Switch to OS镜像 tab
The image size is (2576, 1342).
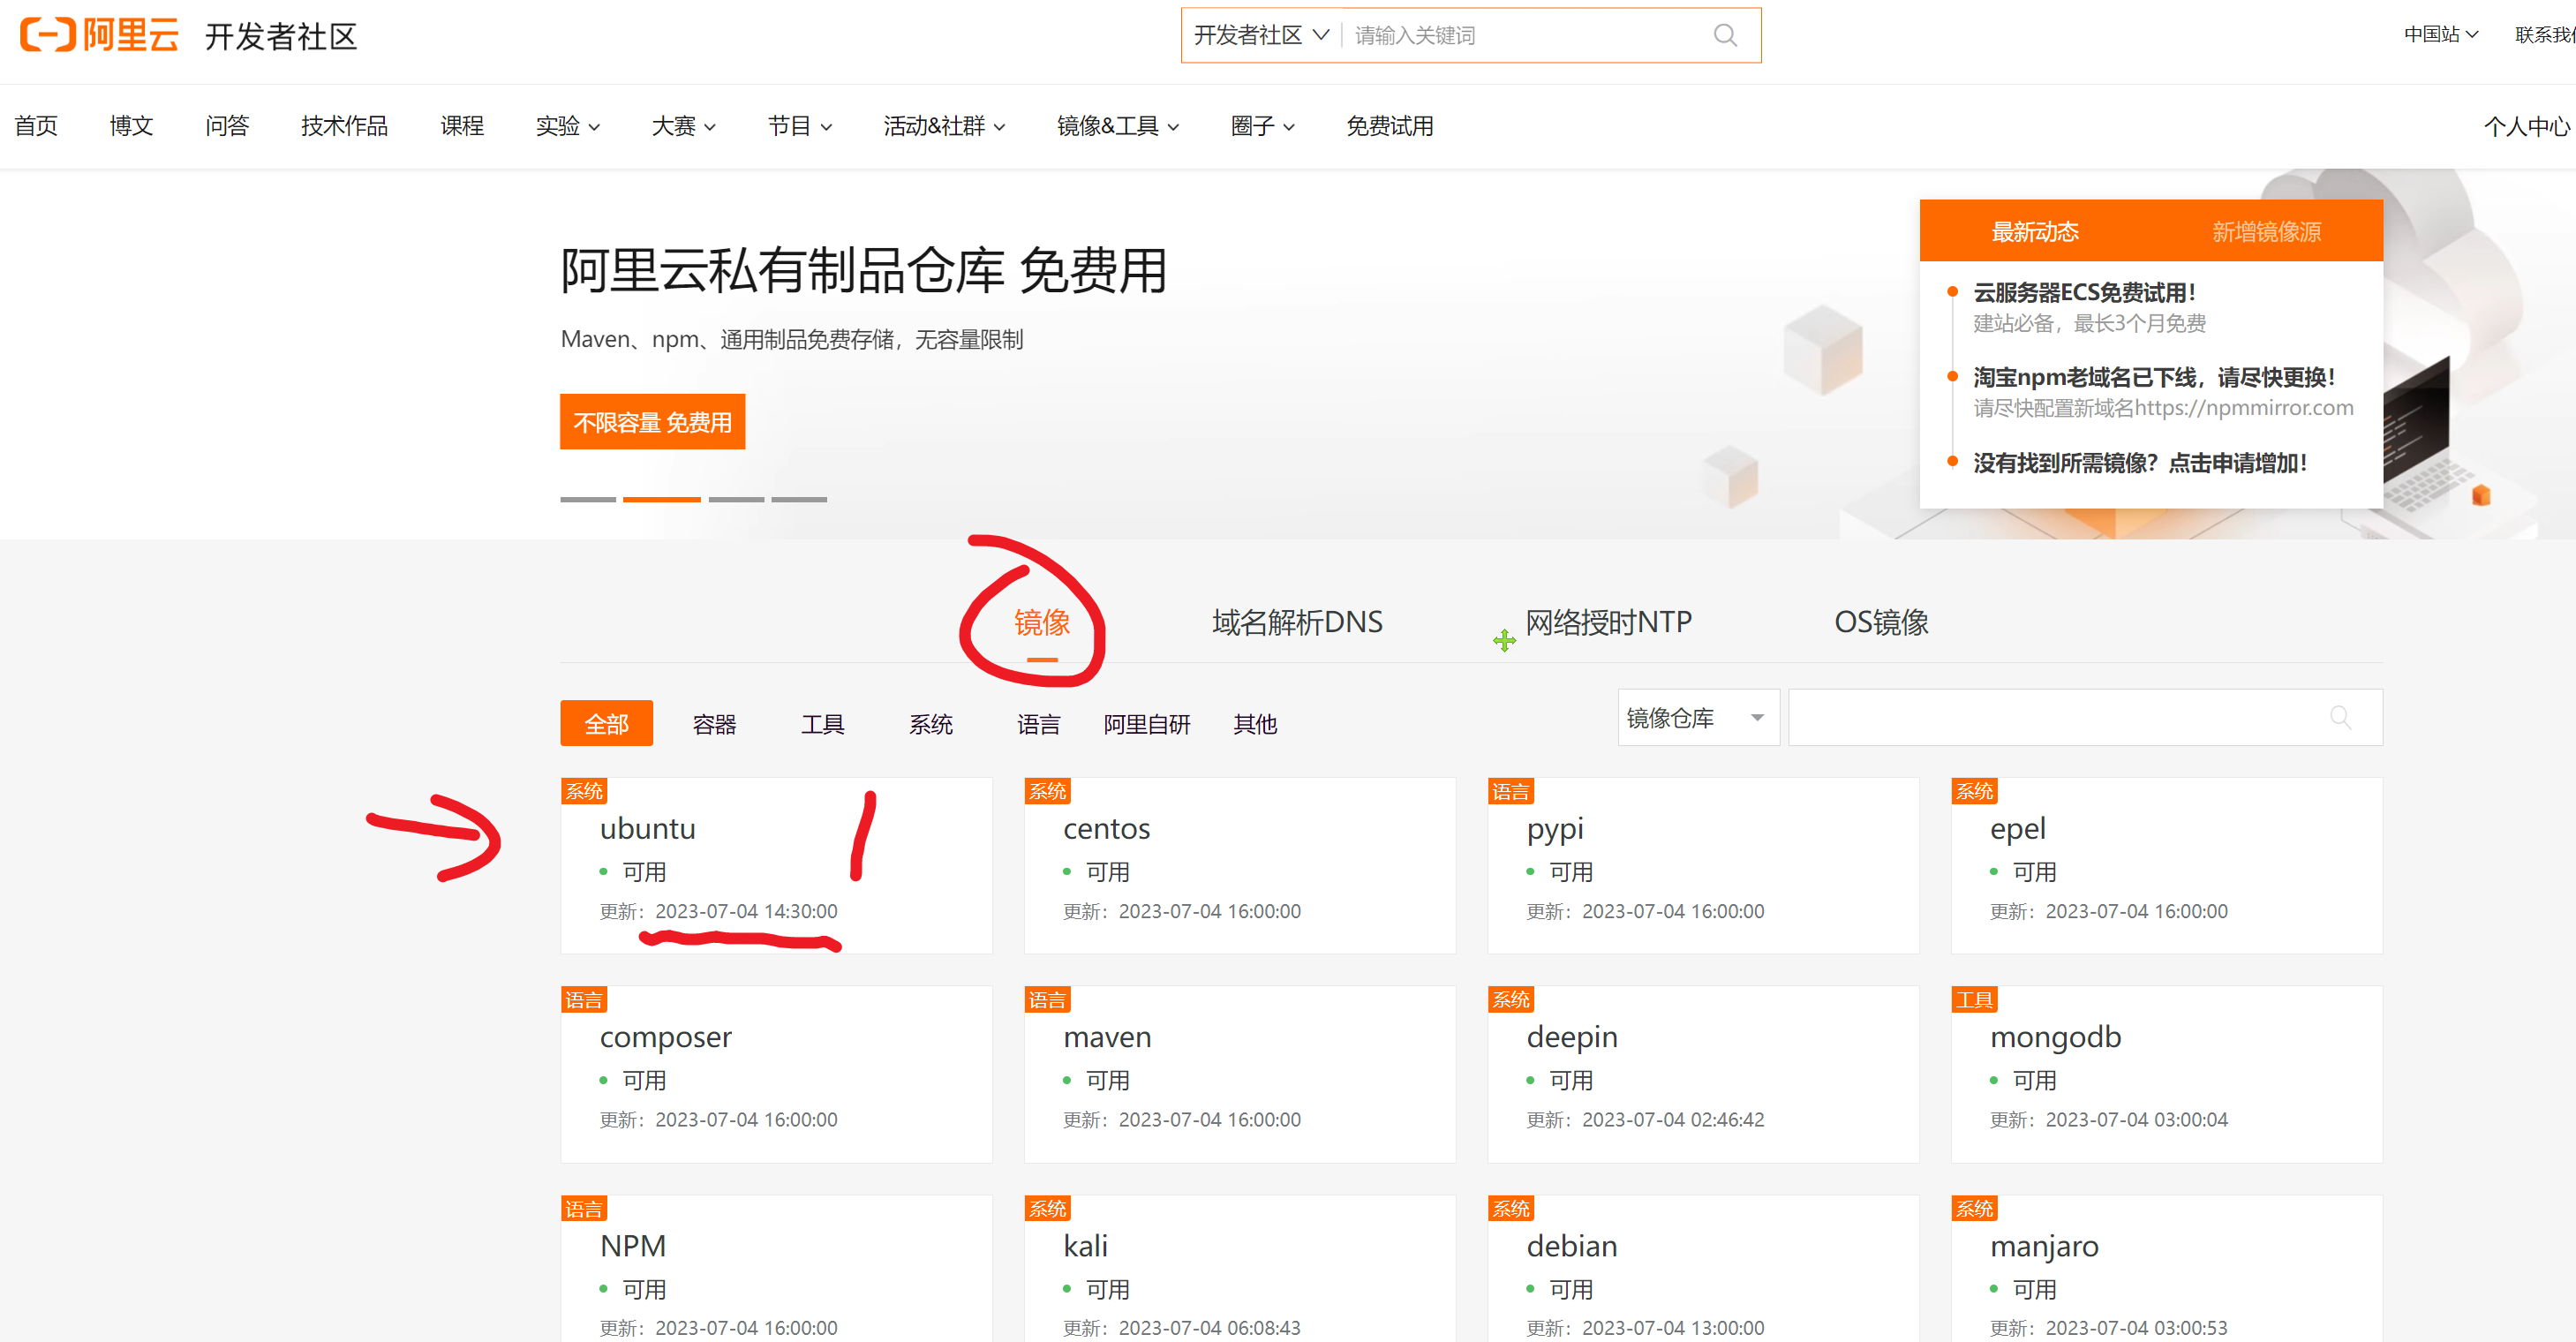[x=1881, y=622]
